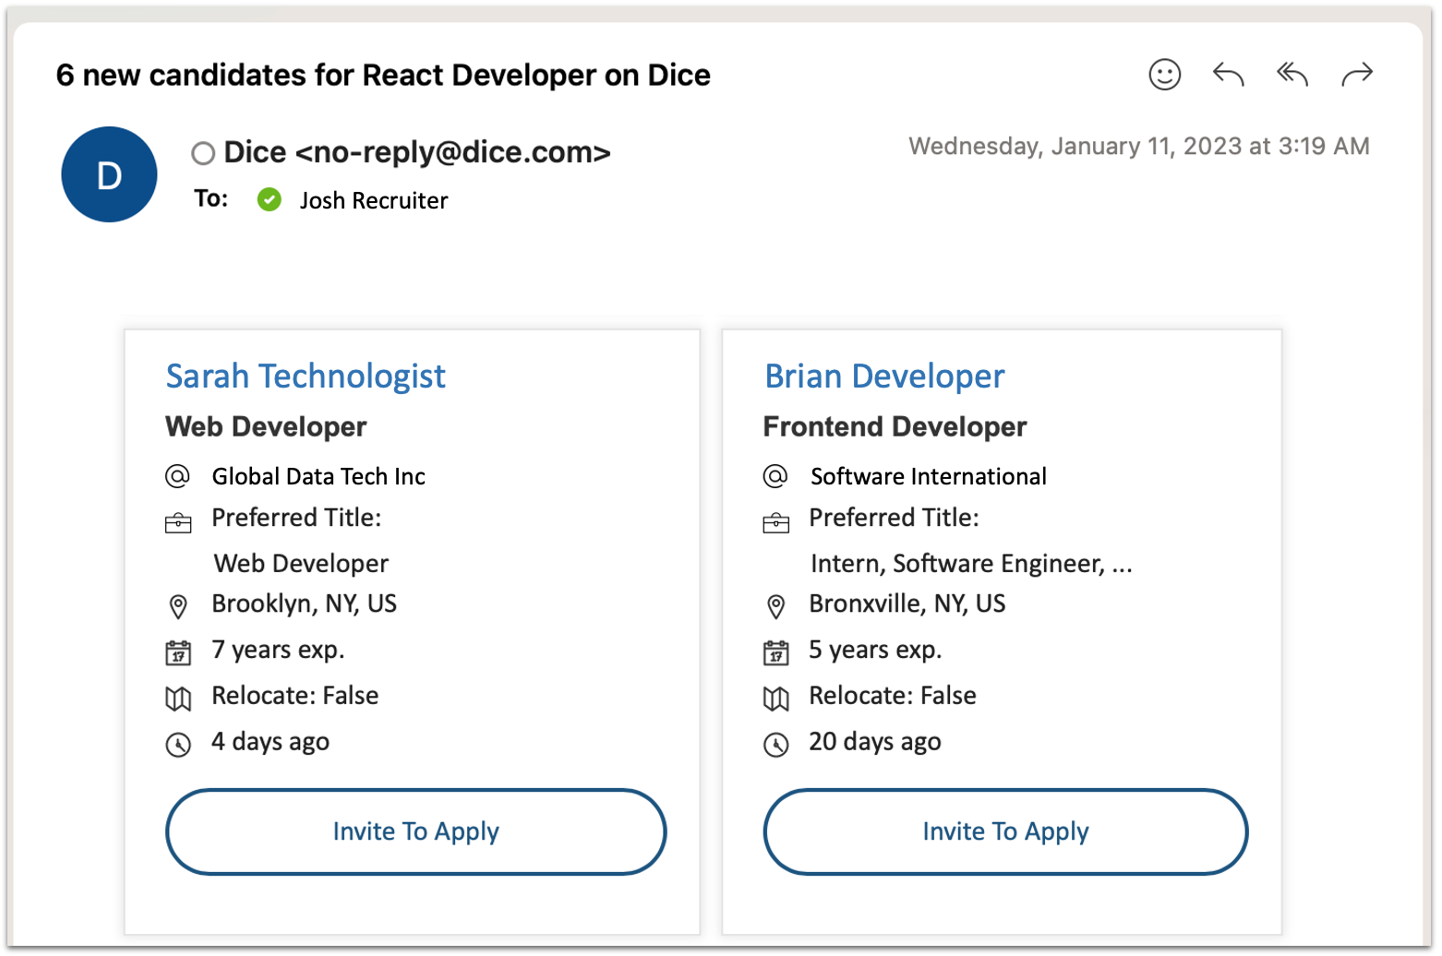Click the Dice sender avatar
Viewport: 1442px width, 956px height.
(108, 173)
